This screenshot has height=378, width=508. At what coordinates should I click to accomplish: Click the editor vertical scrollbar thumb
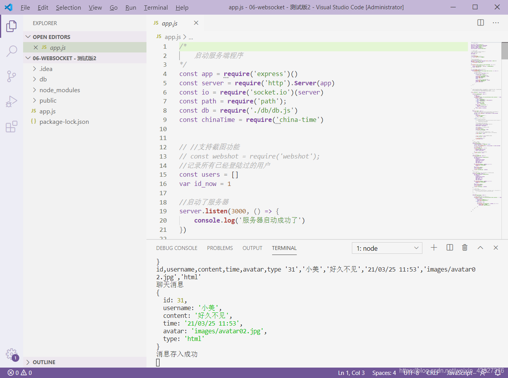(x=505, y=51)
